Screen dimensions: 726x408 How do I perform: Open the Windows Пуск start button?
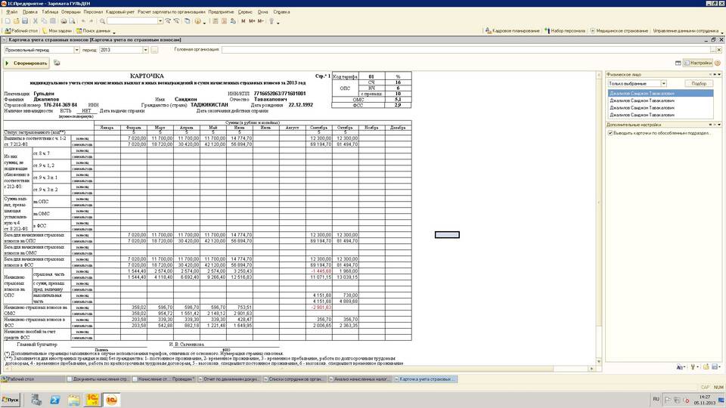[x=10, y=400]
